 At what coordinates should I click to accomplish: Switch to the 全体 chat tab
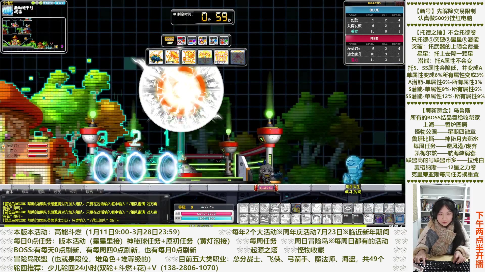pyautogui.click(x=9, y=192)
